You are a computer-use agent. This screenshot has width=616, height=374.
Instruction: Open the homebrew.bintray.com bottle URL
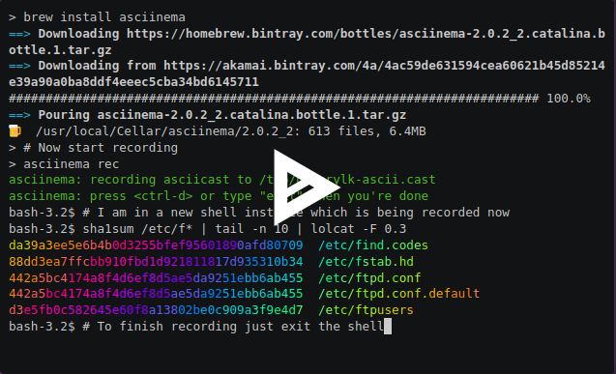(x=307, y=42)
